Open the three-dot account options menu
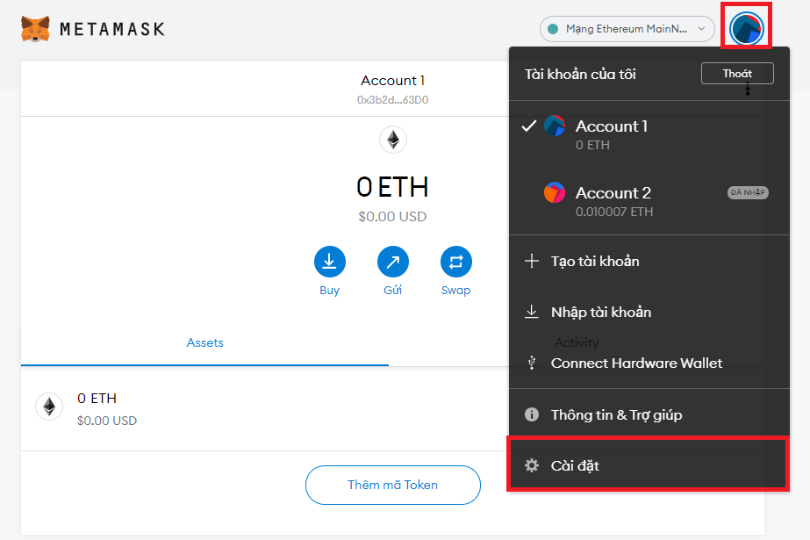 tap(748, 89)
